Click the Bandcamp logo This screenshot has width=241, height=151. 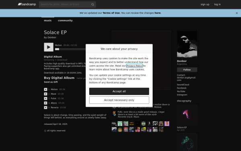click(x=27, y=4)
